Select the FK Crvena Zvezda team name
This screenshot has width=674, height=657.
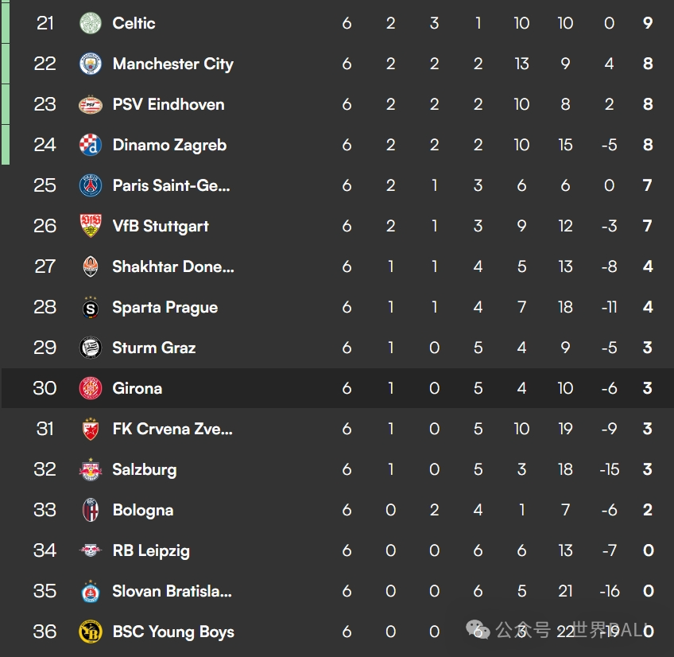coord(172,429)
